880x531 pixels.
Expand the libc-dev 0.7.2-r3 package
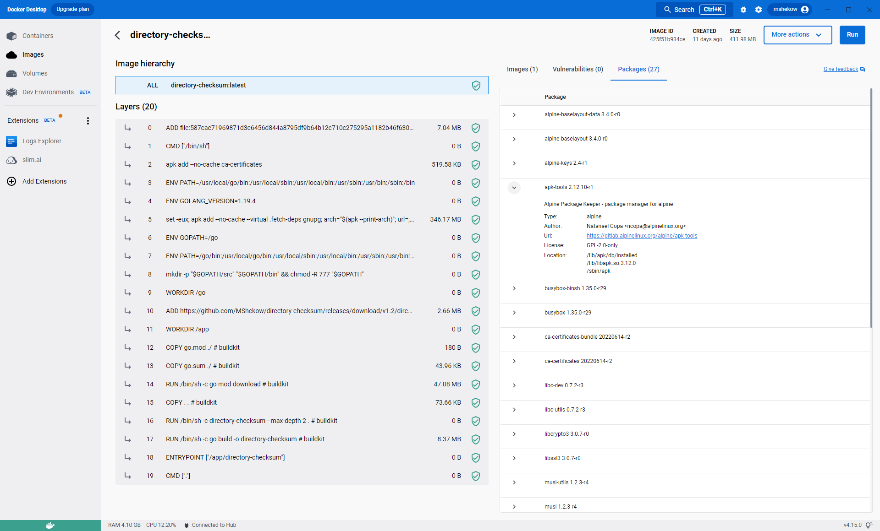click(x=514, y=385)
